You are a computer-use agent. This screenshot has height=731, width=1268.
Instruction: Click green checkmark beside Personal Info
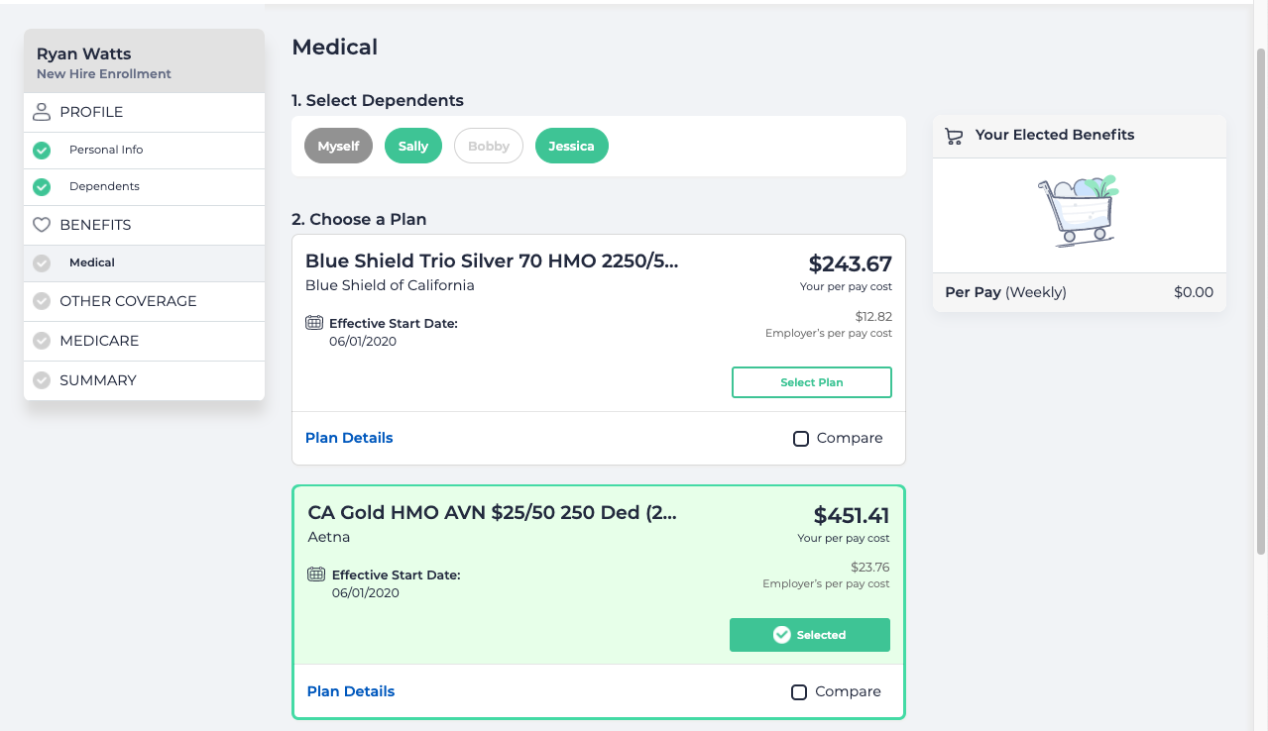(x=42, y=151)
